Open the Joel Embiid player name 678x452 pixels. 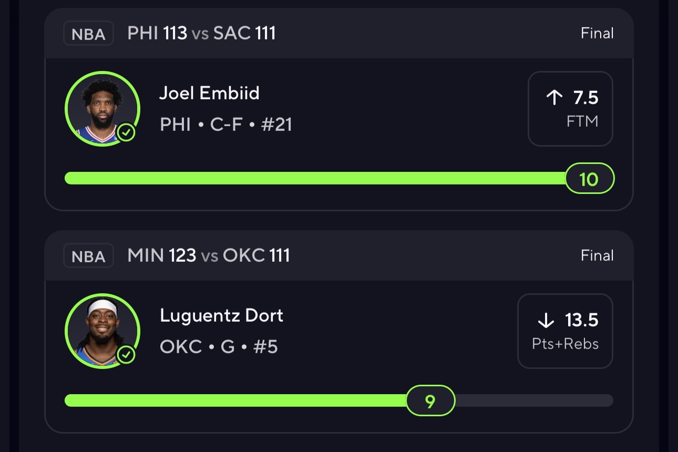(209, 93)
